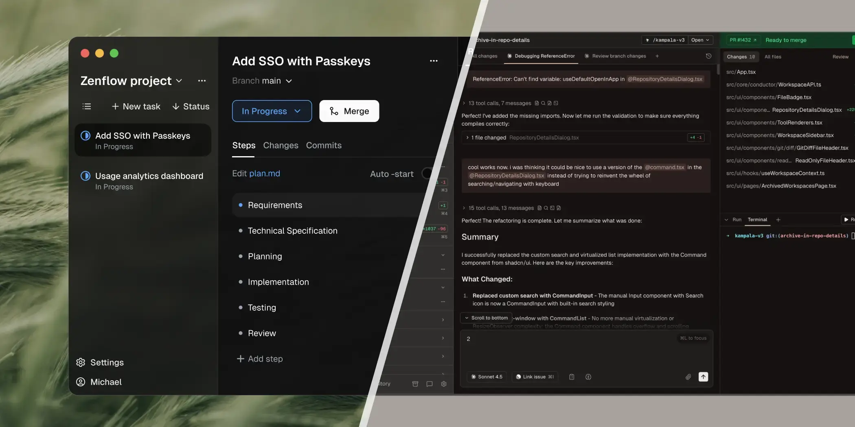855x427 pixels.
Task: Select the Review branch changes tab
Action: tap(615, 56)
